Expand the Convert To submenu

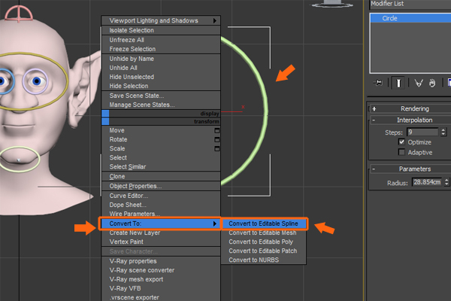point(160,223)
